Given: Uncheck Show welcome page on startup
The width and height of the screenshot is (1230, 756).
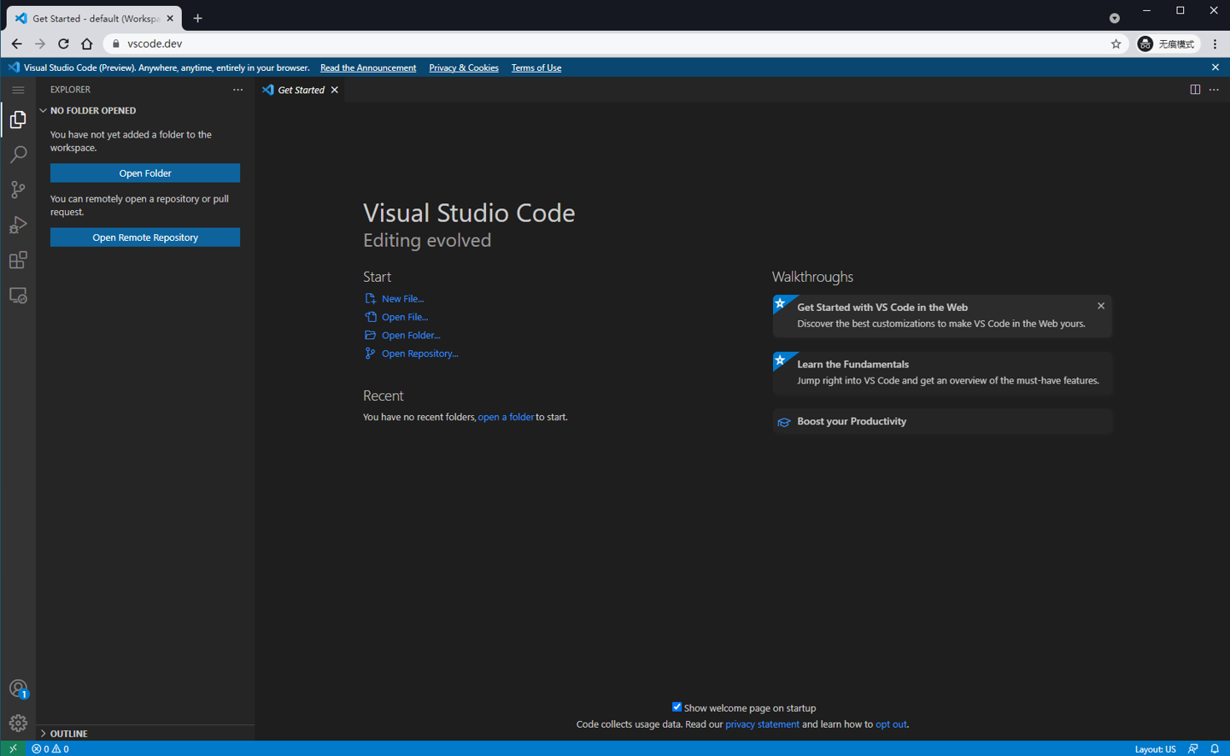Looking at the screenshot, I should coord(676,707).
